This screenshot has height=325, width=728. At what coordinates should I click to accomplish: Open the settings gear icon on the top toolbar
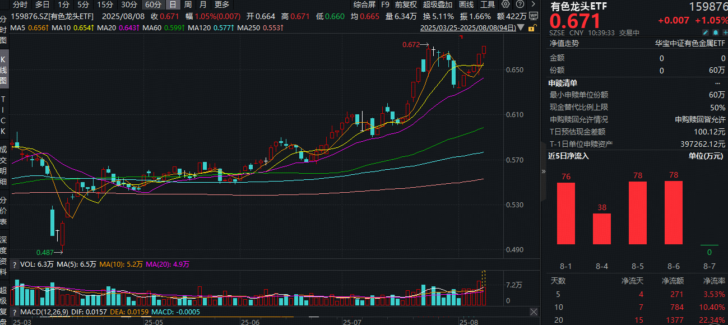point(505,5)
